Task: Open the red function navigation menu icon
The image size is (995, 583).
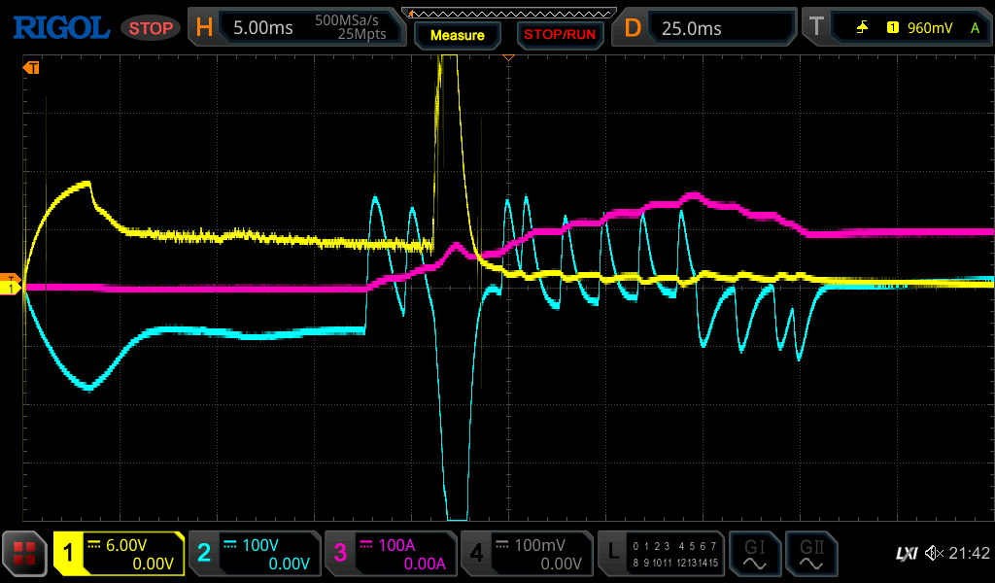Action: pos(25,554)
